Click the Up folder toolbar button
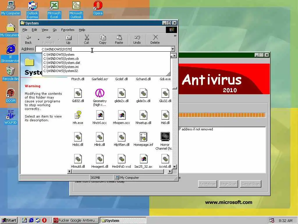The width and height of the screenshot is (298, 224). pyautogui.click(x=68, y=39)
